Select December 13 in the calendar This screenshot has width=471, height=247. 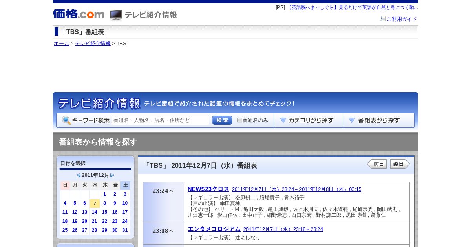tap(84, 212)
